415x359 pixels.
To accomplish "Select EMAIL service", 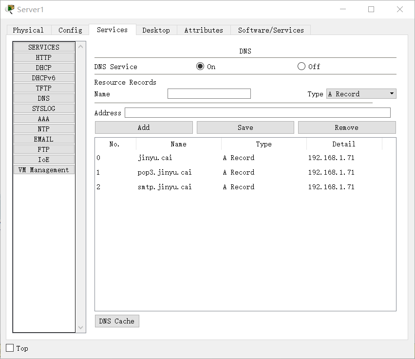I will tap(44, 139).
